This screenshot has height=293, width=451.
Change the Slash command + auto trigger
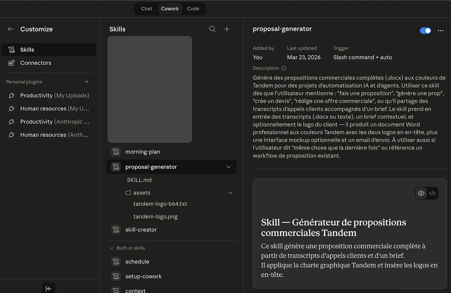pos(362,57)
